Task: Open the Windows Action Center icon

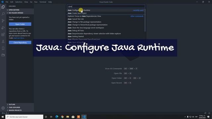Action: [208, 117]
